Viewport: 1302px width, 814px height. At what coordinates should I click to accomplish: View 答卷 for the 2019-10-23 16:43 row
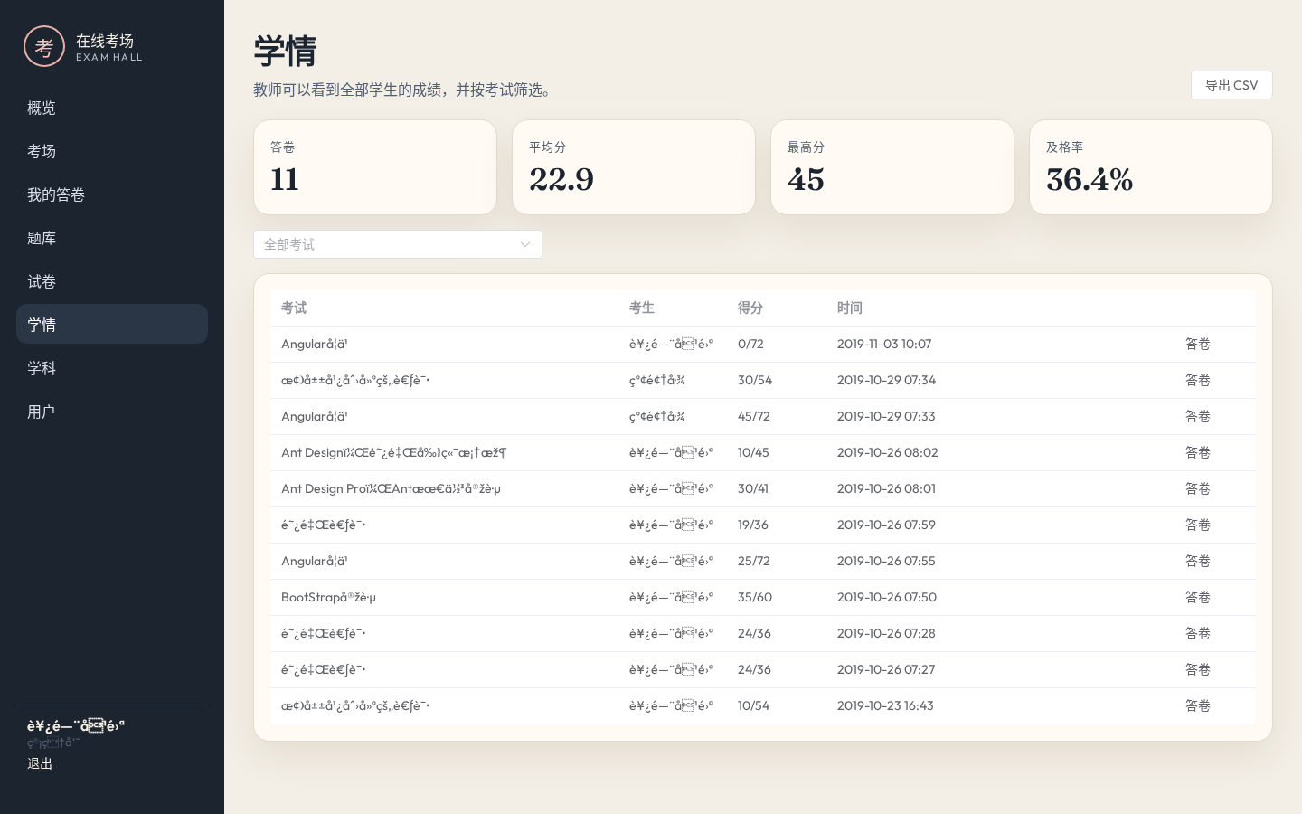coord(1198,705)
